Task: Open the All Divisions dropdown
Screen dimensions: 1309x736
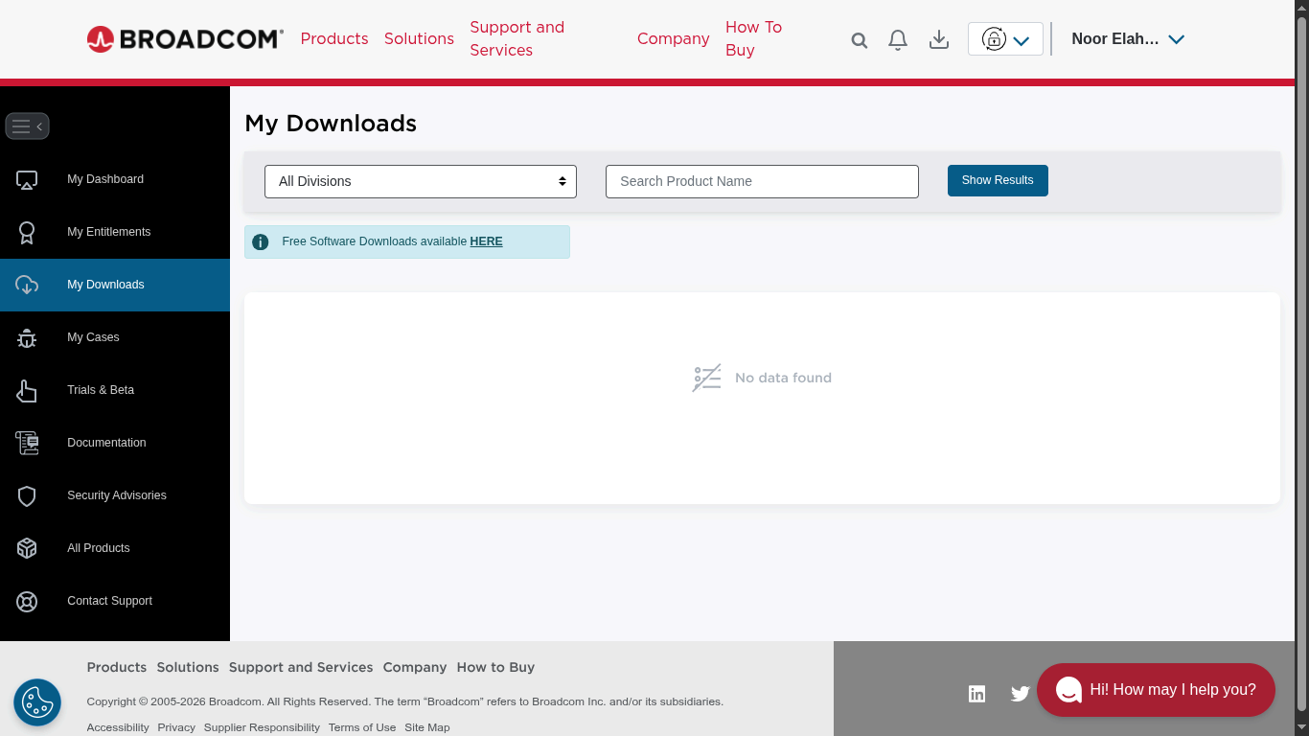Action: (420, 181)
